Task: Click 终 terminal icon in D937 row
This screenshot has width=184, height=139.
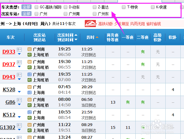Action: (x=30, y=67)
